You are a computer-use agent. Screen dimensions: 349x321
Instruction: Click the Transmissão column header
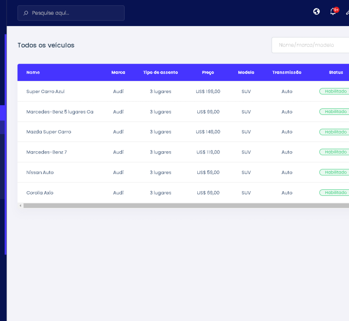pyautogui.click(x=287, y=73)
